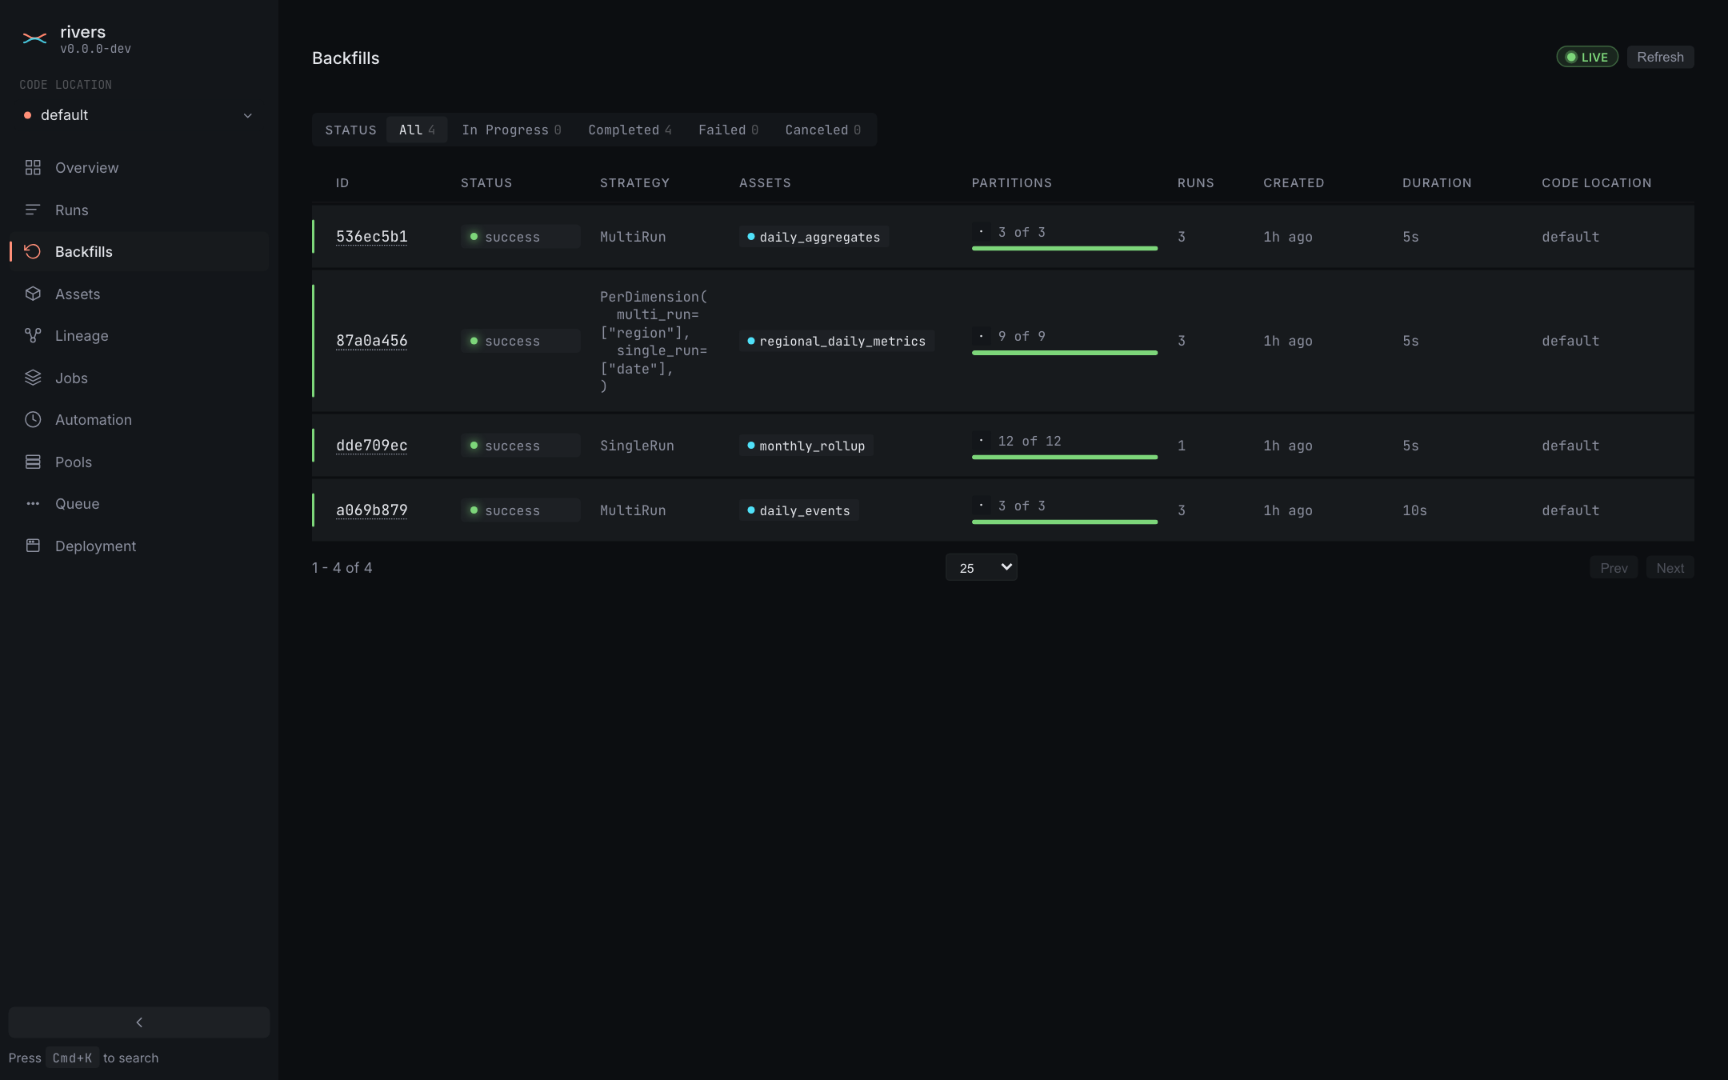This screenshot has width=1728, height=1080.
Task: Click the rivers logo icon
Action: [34, 38]
